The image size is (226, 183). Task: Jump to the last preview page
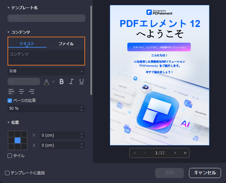tap(185, 153)
